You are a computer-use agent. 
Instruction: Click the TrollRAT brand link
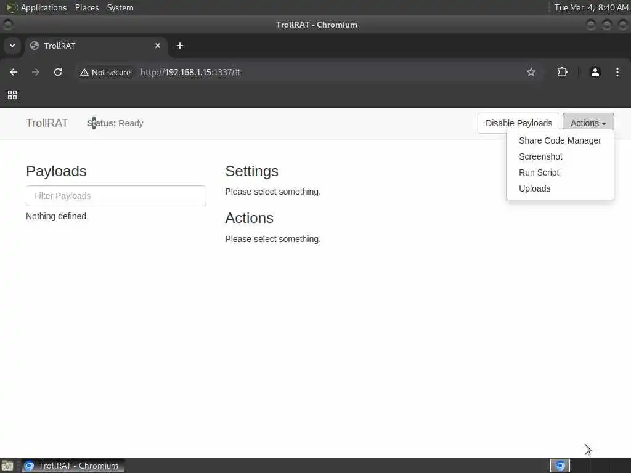point(47,123)
